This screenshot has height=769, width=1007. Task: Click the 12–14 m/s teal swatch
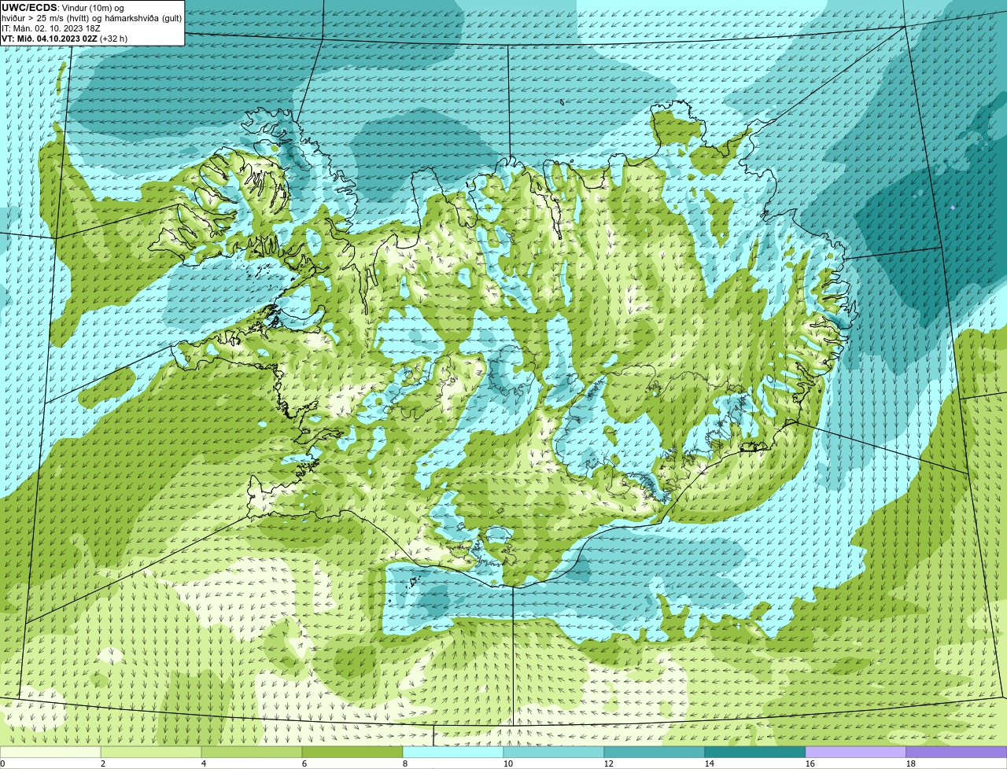655,752
